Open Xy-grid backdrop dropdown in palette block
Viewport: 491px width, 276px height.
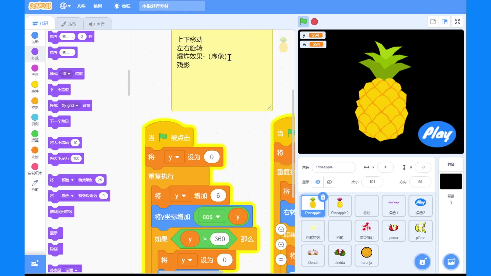click(x=70, y=105)
